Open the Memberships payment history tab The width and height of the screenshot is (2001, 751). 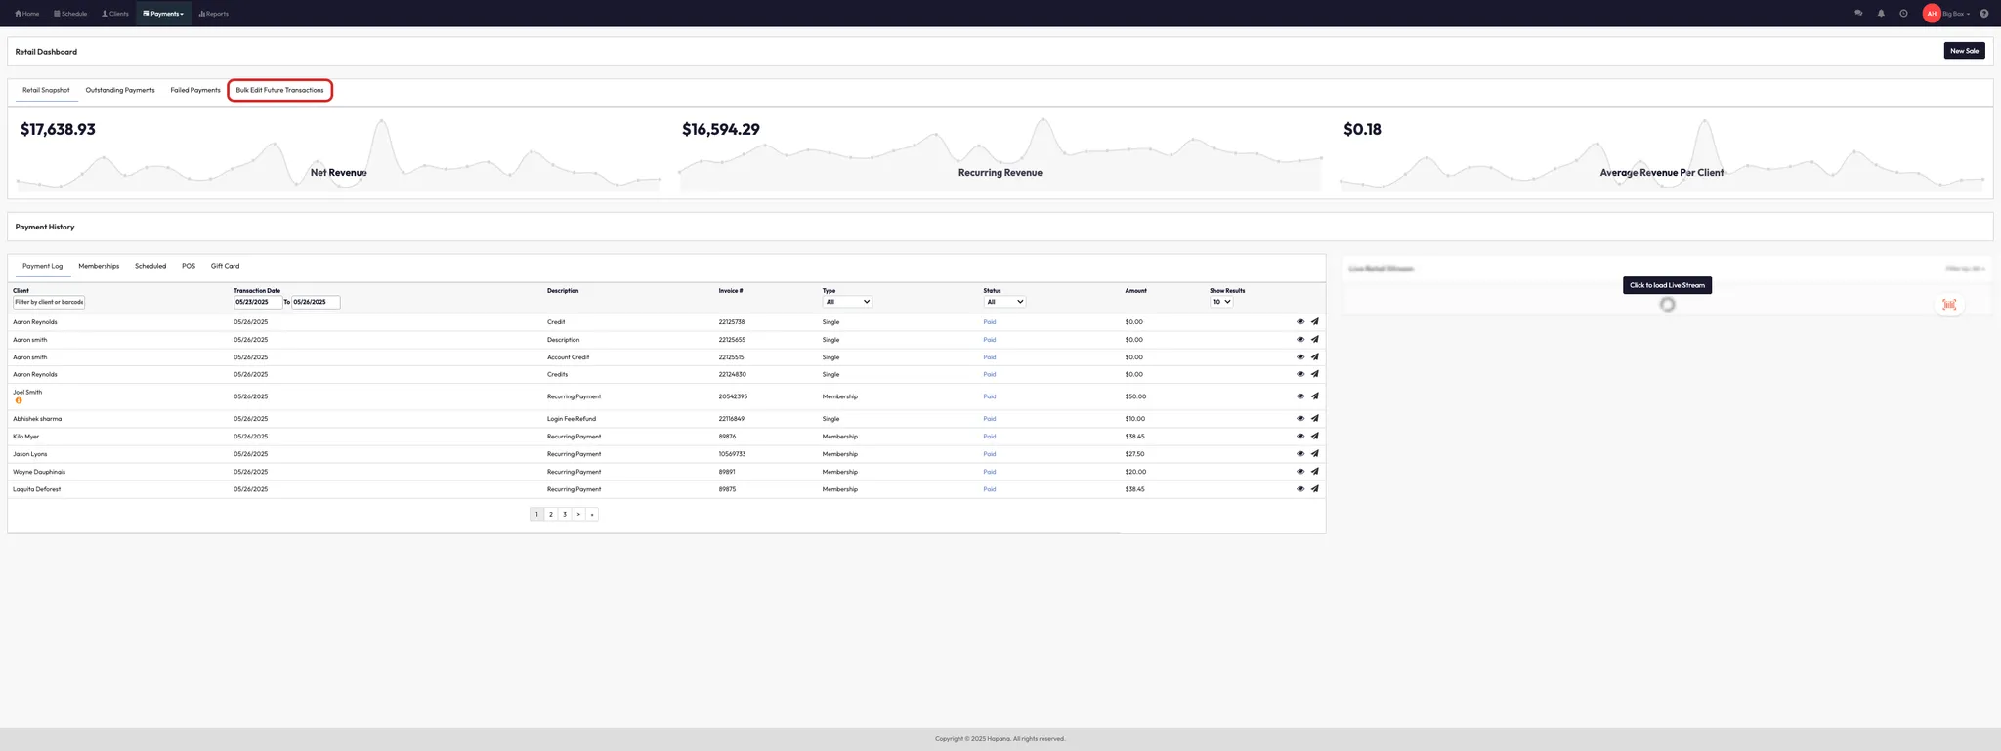tap(99, 266)
